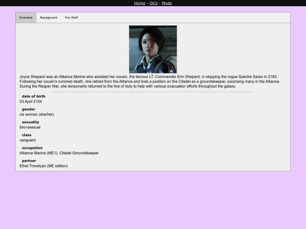Open the Fun Stuff tab

(71, 18)
